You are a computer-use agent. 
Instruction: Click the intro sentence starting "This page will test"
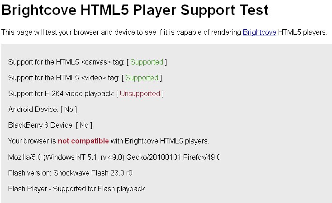pyautogui.click(x=121, y=32)
